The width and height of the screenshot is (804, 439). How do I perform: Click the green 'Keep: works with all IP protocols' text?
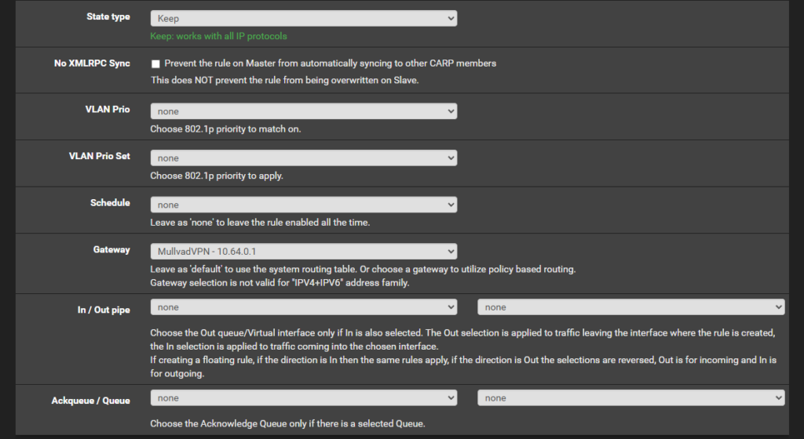coord(219,36)
